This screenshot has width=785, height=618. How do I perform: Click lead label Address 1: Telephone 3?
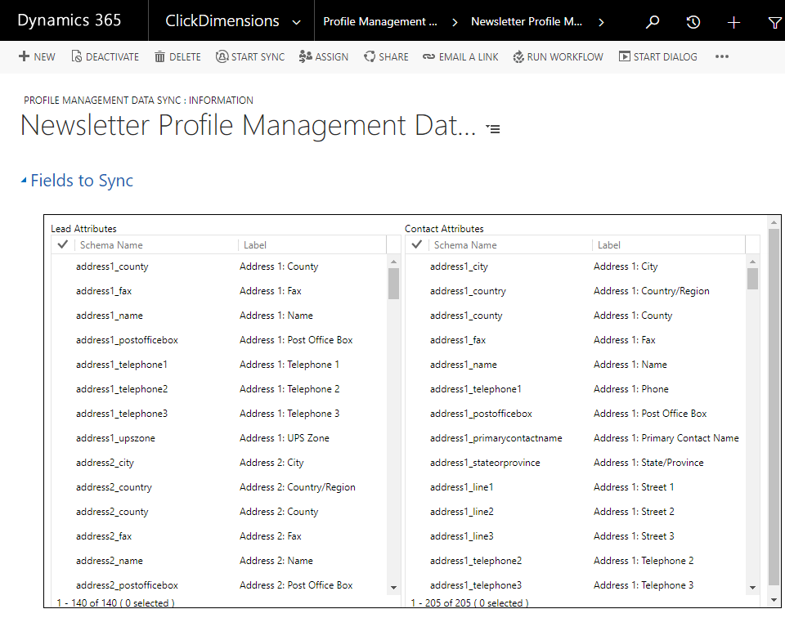tap(289, 414)
